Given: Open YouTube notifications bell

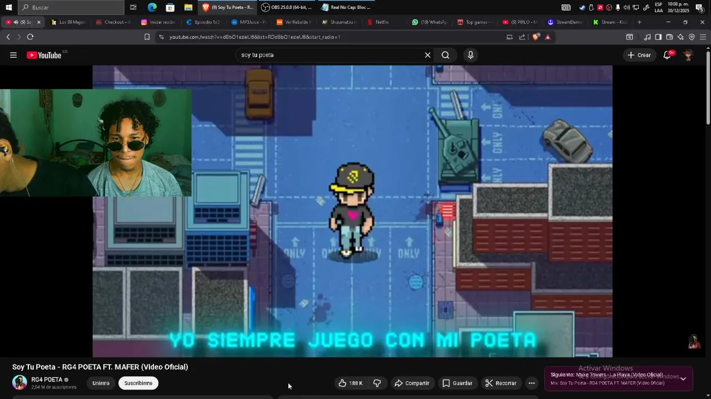Looking at the screenshot, I should click(668, 55).
